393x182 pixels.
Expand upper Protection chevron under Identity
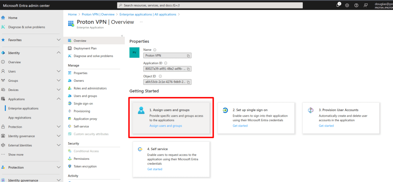tap(59, 127)
